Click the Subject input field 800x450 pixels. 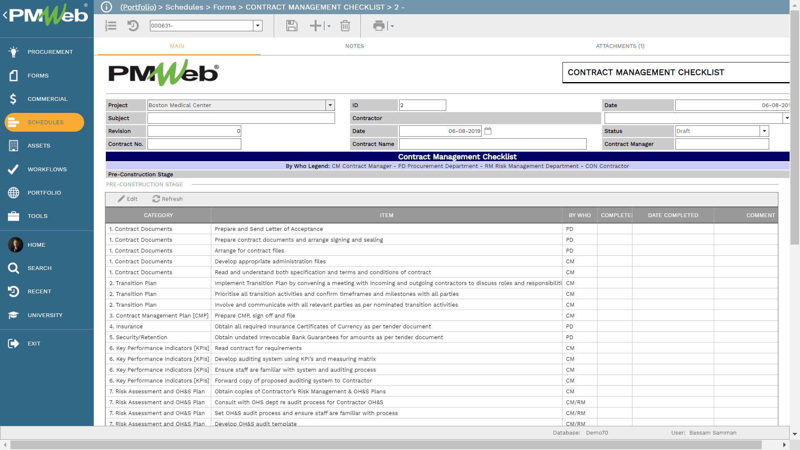tap(241, 118)
